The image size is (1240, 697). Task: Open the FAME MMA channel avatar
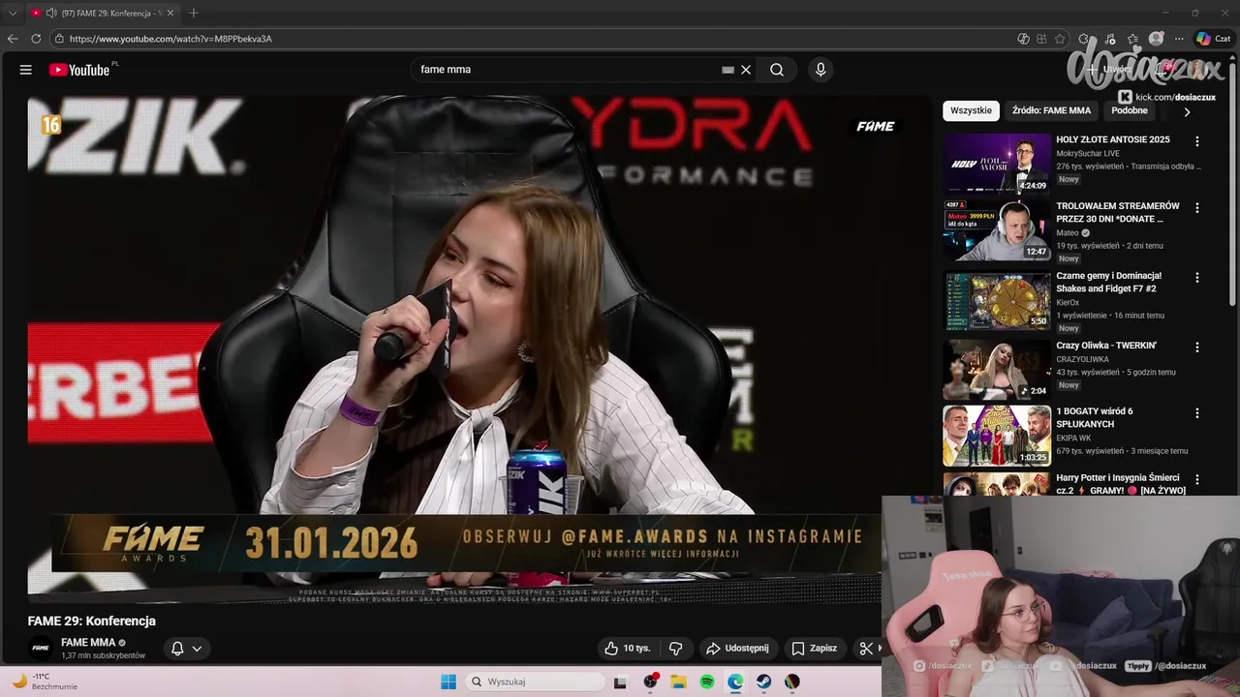tap(41, 648)
